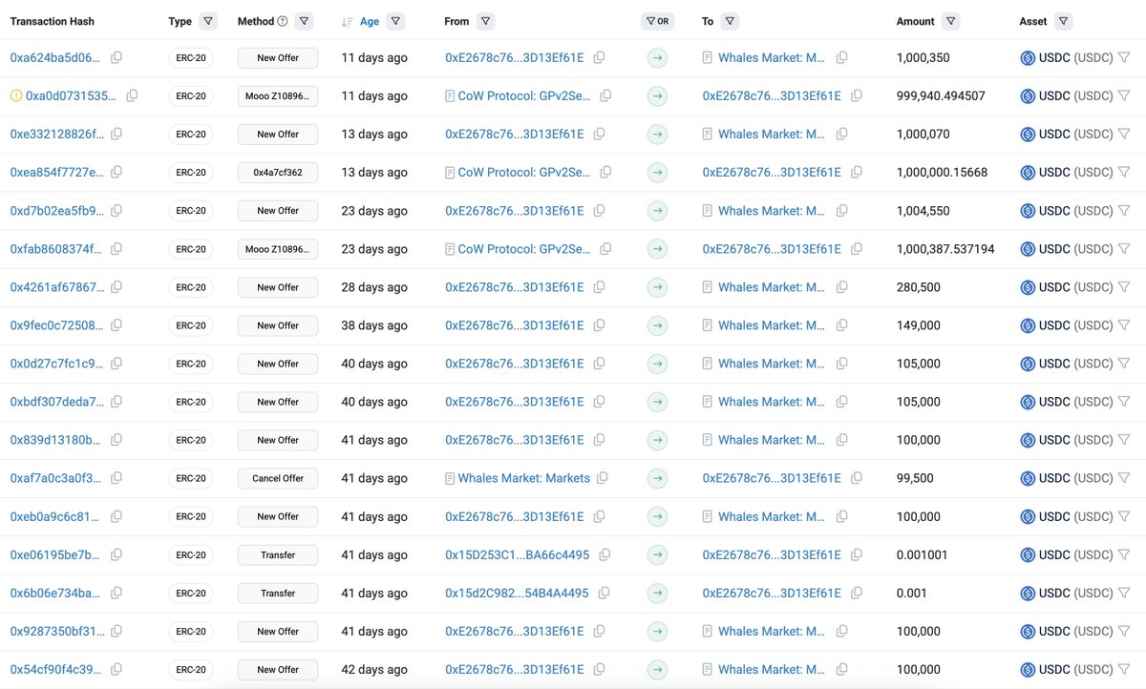
Task: Copy CoW Protocol address in 0xa0d0731535 row
Action: (x=606, y=96)
